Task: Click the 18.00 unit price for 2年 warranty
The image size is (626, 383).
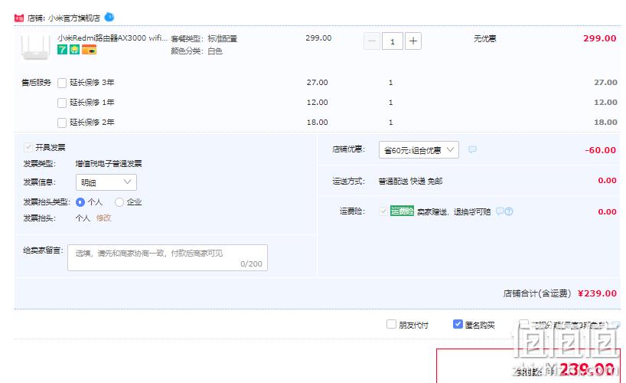Action: click(x=318, y=123)
